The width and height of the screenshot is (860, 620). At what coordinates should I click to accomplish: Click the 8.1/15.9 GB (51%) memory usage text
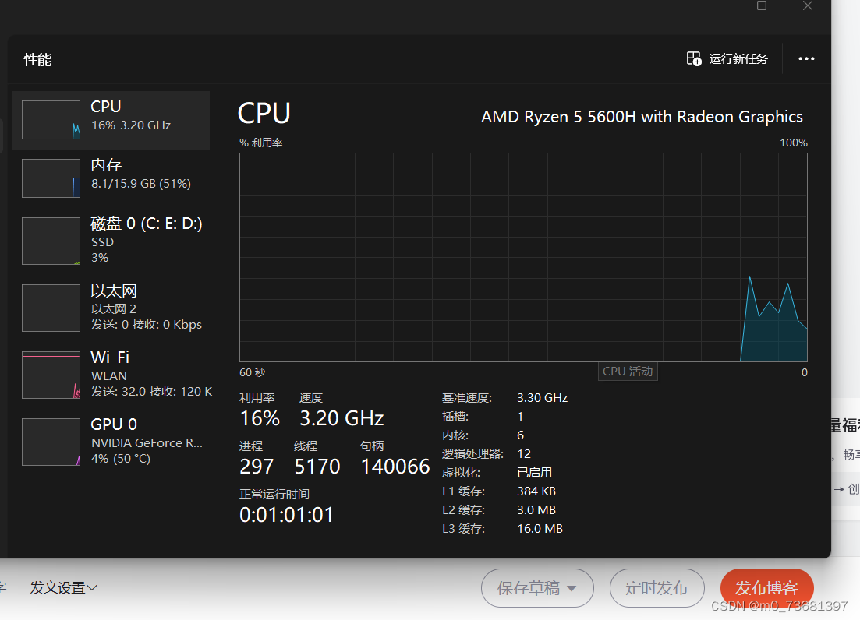coord(141,184)
